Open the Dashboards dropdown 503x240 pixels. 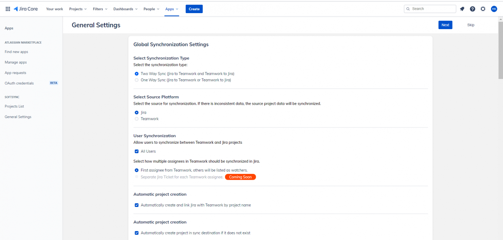[x=125, y=9]
